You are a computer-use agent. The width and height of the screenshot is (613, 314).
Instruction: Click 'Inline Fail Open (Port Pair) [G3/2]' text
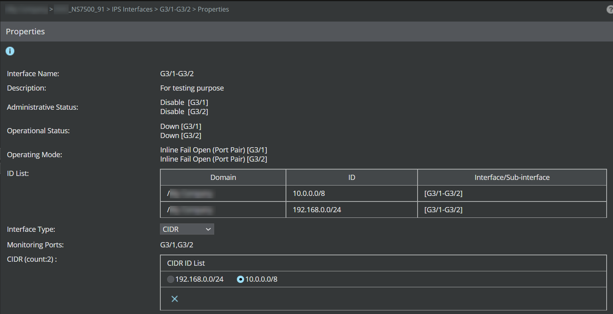[x=214, y=159]
